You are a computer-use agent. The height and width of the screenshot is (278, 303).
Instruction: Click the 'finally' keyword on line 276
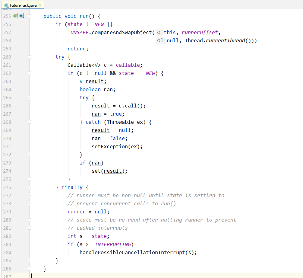pyautogui.click(x=72, y=187)
